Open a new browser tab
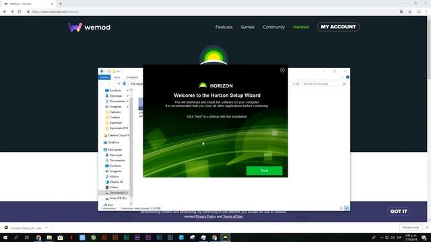Viewport: 431px width, 242px height. click(61, 4)
